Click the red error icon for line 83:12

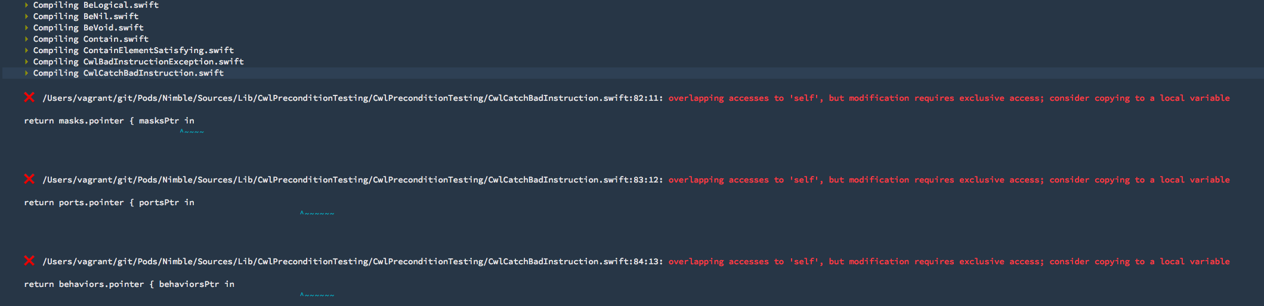click(x=29, y=179)
